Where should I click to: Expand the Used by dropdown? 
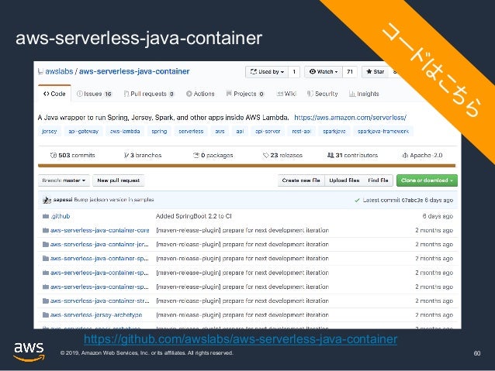267,72
